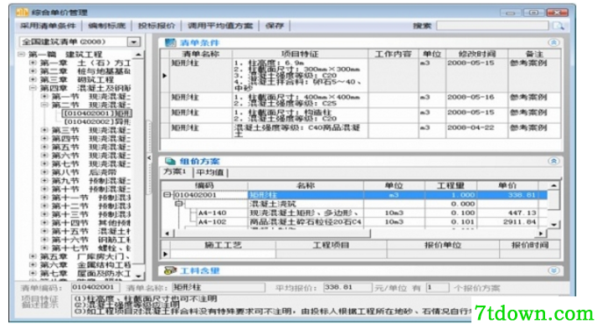Switch to the 平均值 tab
Image resolution: width=597 pixels, height=329 pixels.
pos(210,172)
